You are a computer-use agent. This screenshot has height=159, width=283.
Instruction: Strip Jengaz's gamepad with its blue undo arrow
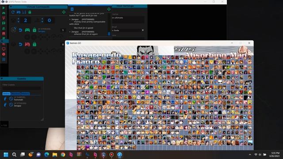click(20, 30)
